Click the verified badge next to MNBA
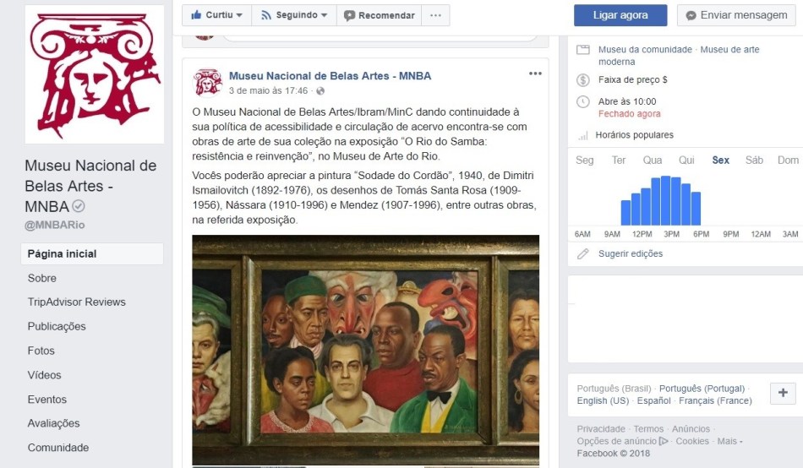The width and height of the screenshot is (803, 468). (x=79, y=206)
